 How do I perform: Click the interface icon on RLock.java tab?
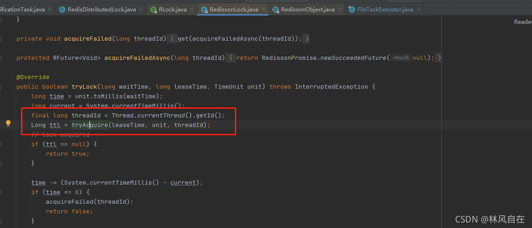[153, 10]
